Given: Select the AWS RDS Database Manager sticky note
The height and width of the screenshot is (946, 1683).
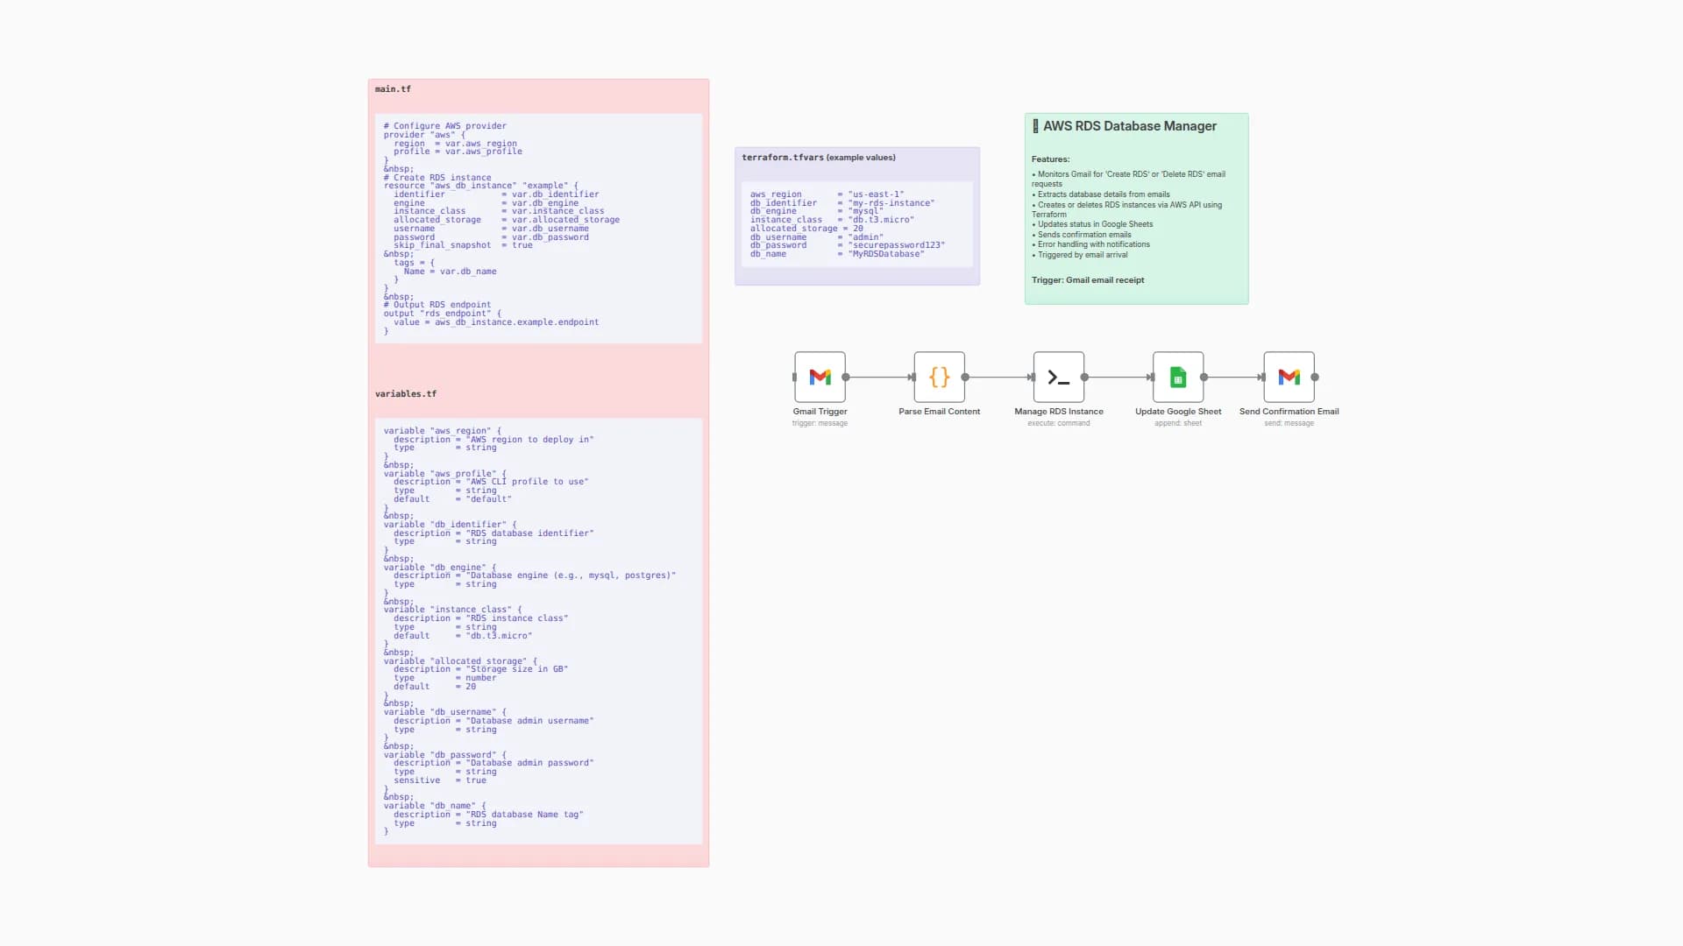Looking at the screenshot, I should pos(1136,208).
